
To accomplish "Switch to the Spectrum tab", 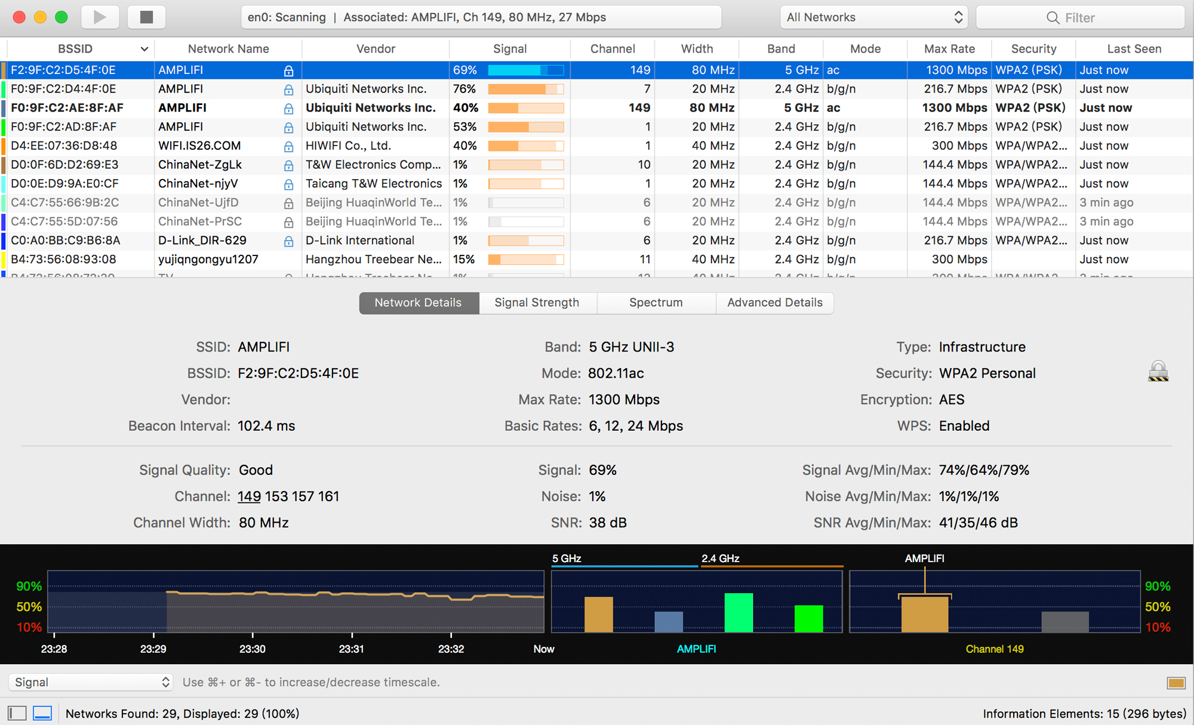I will coord(656,303).
